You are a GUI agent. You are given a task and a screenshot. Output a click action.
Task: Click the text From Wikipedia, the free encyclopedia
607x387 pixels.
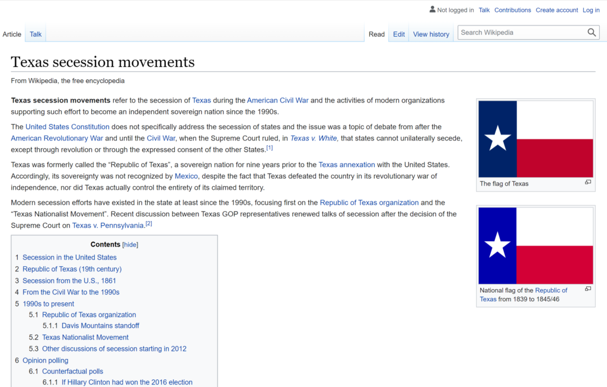68,81
